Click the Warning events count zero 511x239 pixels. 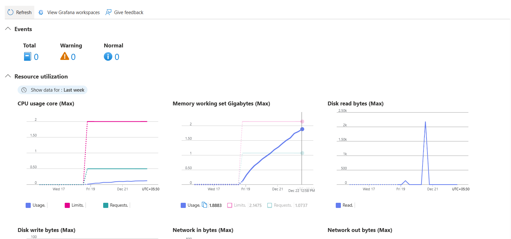[x=73, y=57]
